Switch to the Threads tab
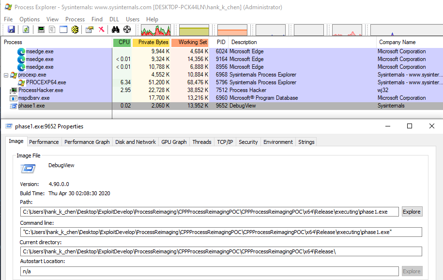The image size is (443, 280). pyautogui.click(x=202, y=142)
